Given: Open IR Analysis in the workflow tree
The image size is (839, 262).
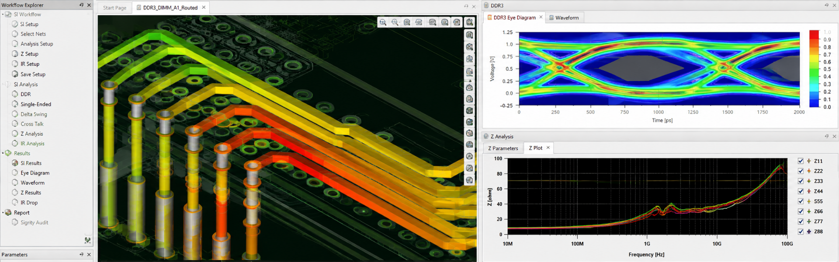Looking at the screenshot, I should (32, 143).
